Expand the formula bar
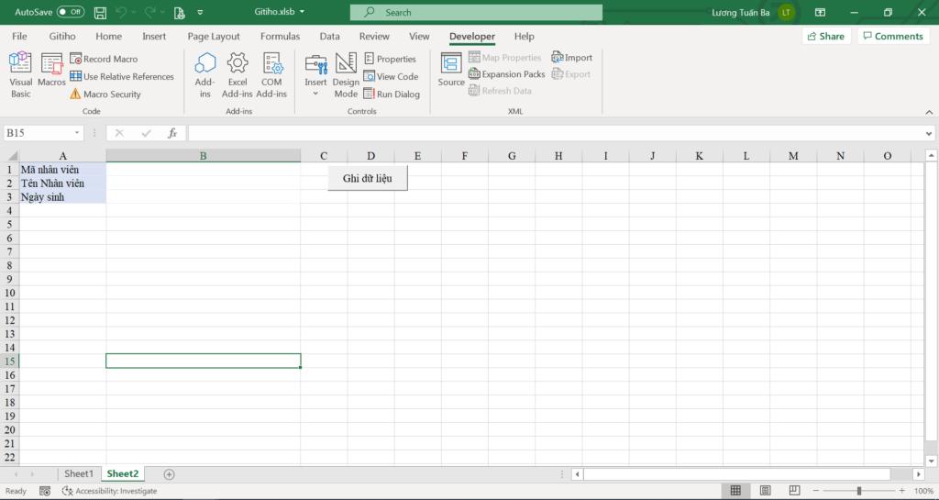This screenshot has height=500, width=939. click(930, 134)
